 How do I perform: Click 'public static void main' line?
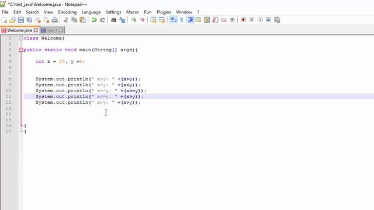(81, 50)
